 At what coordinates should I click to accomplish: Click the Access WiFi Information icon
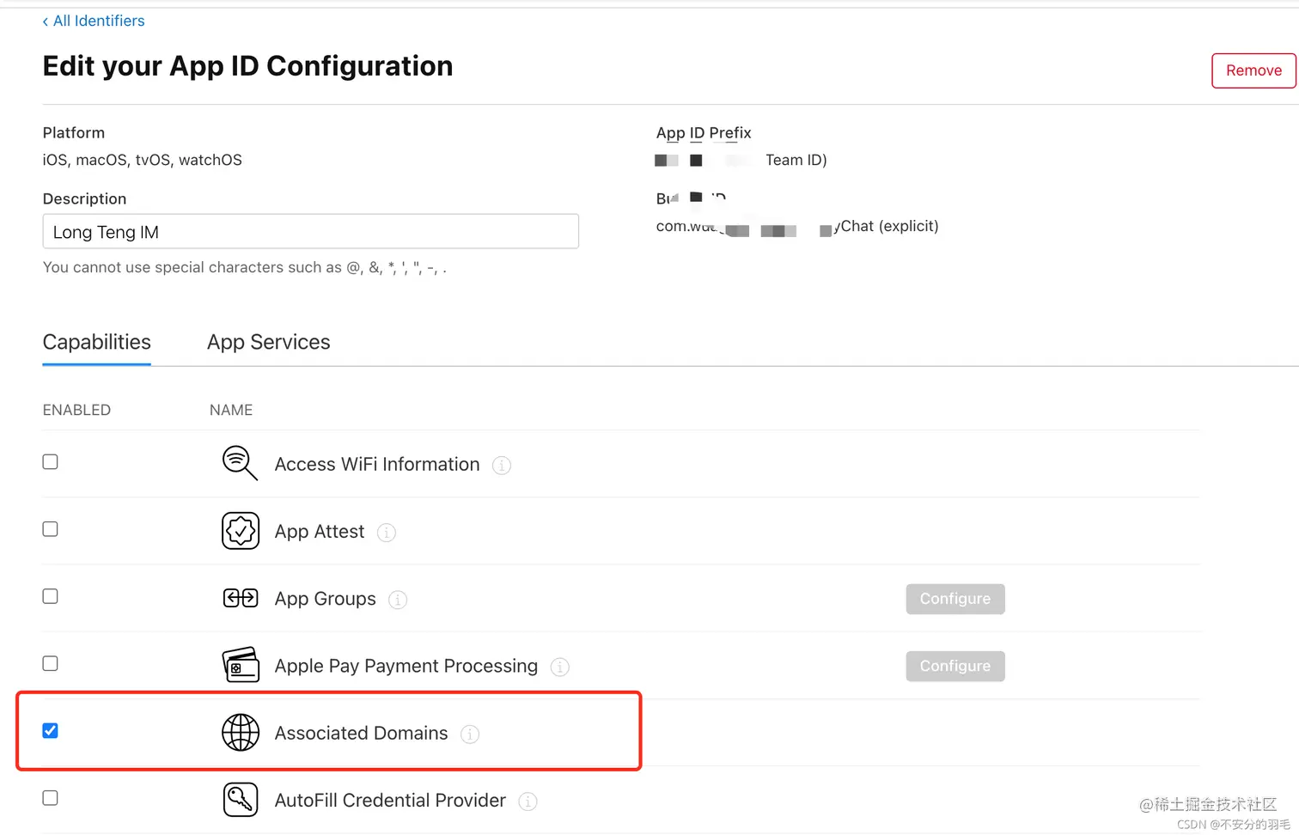(x=240, y=463)
